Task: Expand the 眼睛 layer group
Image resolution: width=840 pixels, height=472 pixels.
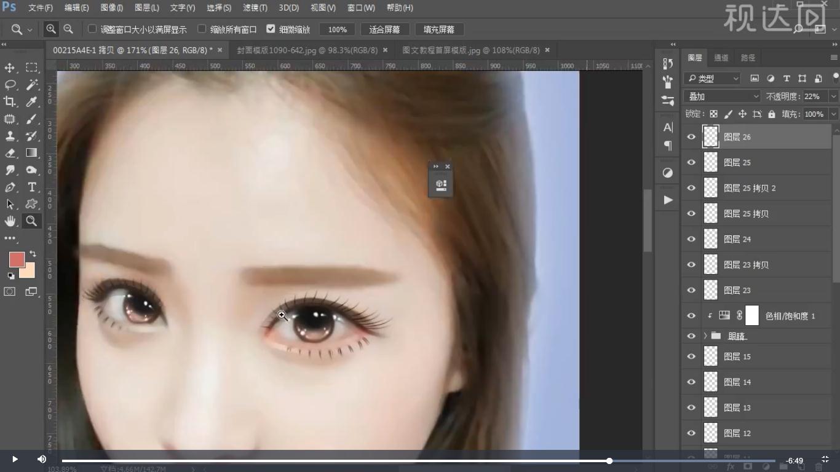Action: pos(705,336)
